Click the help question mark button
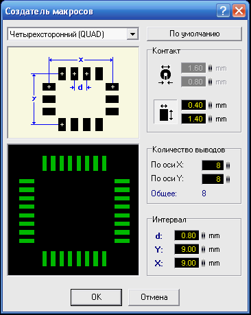This screenshot has height=315, width=251. point(223,10)
